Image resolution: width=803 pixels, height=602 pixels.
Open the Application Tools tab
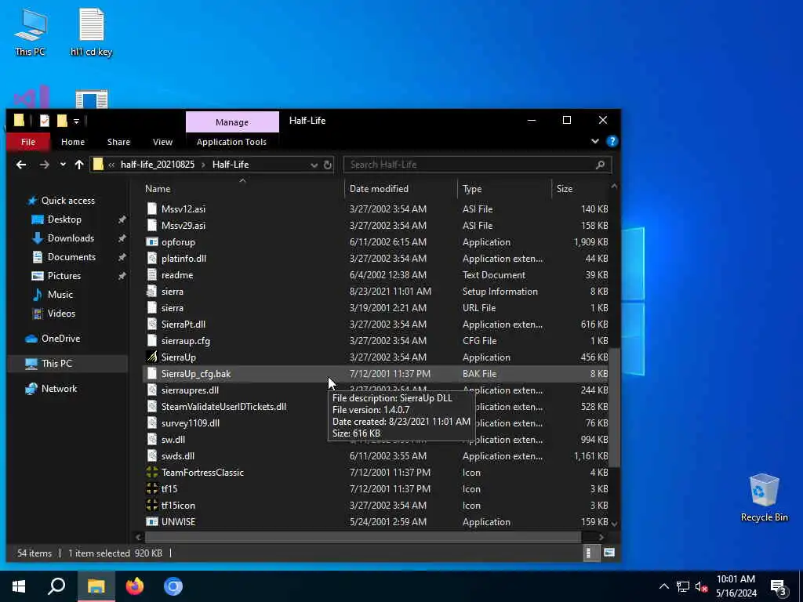tap(231, 142)
